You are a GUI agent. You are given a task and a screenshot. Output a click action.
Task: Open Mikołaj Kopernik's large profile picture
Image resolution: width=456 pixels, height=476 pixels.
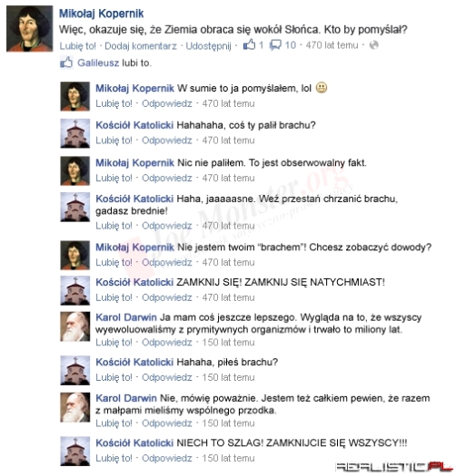(x=29, y=28)
